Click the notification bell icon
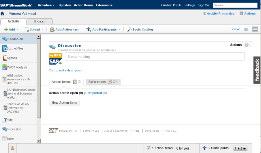Viewport: 261px width, 153px height. (12, 148)
